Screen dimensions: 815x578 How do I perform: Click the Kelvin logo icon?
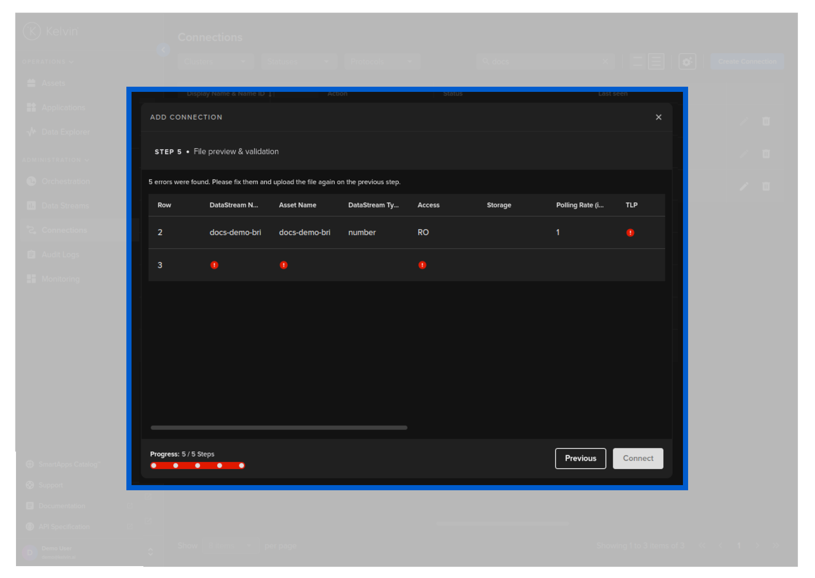coord(31,31)
